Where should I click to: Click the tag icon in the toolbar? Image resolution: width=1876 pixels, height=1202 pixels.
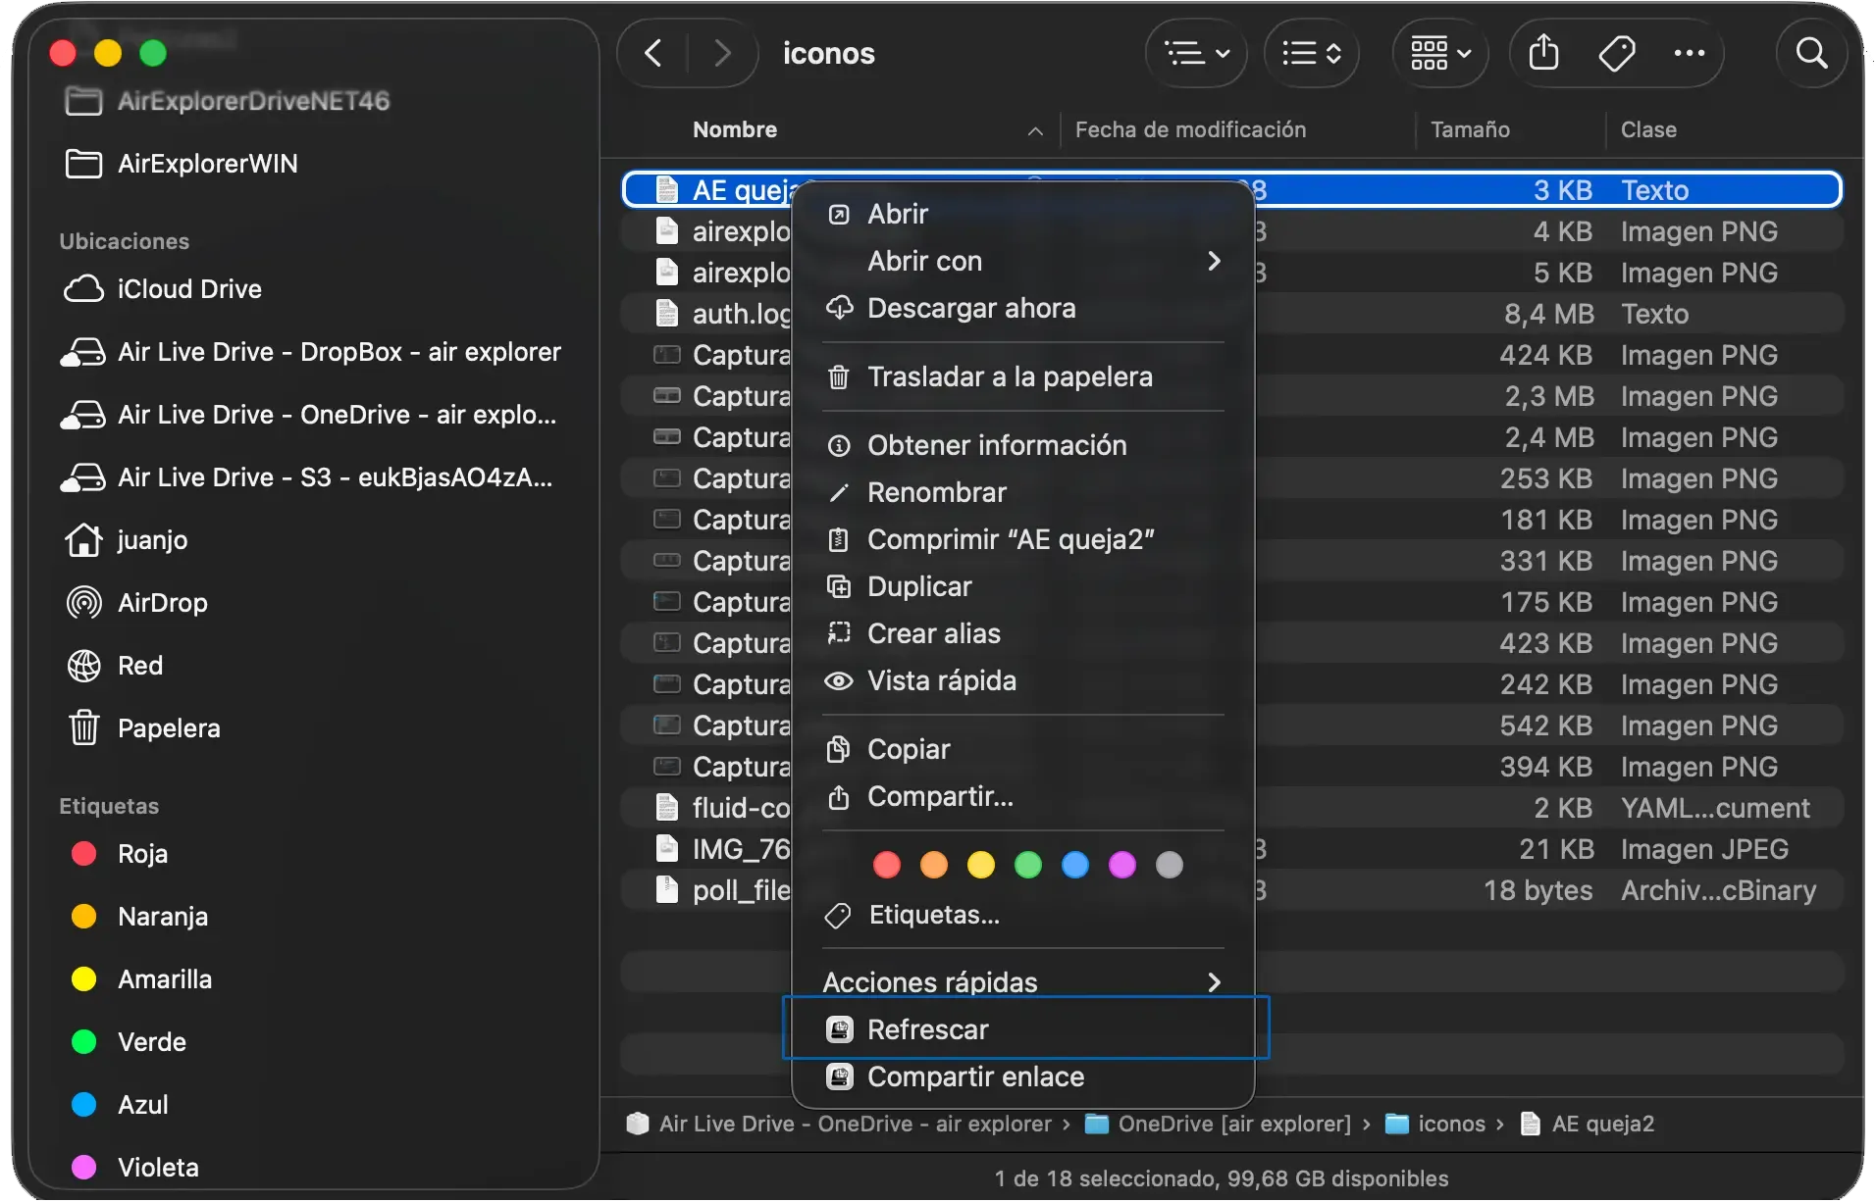coord(1616,53)
